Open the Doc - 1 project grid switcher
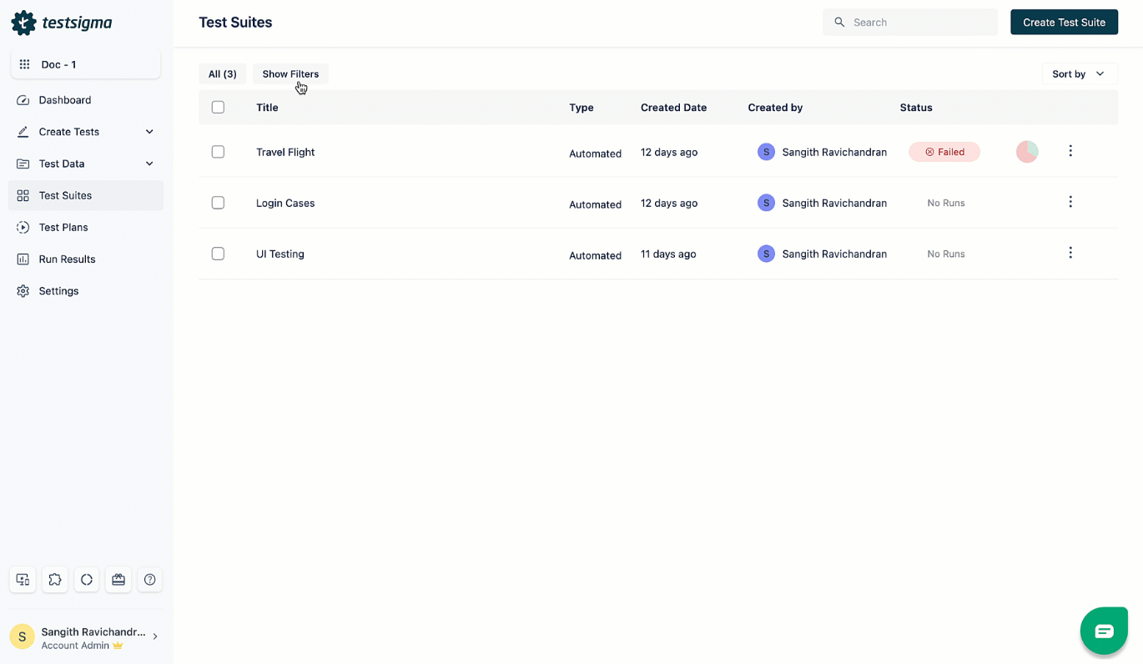 (25, 64)
